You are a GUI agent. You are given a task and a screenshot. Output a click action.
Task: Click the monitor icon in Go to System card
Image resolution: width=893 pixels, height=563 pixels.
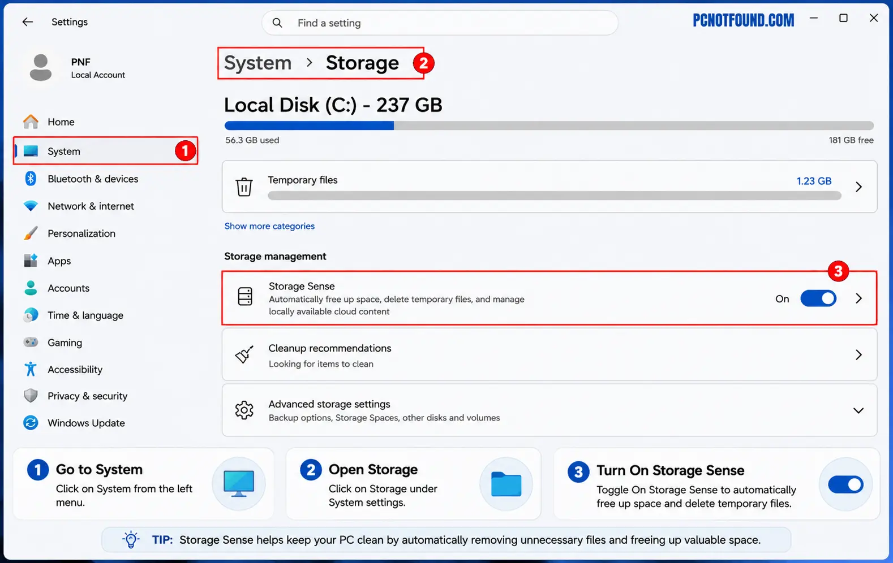coord(239,484)
